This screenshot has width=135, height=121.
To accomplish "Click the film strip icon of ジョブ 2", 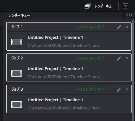I will [x=17, y=73].
